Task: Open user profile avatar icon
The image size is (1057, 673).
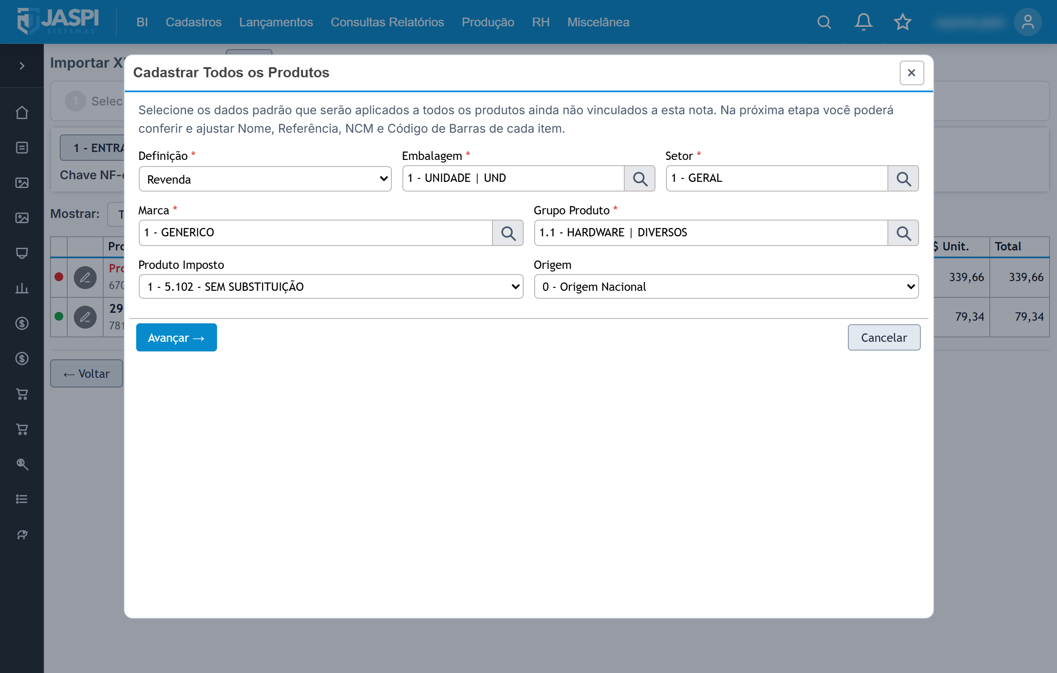Action: [x=1028, y=22]
